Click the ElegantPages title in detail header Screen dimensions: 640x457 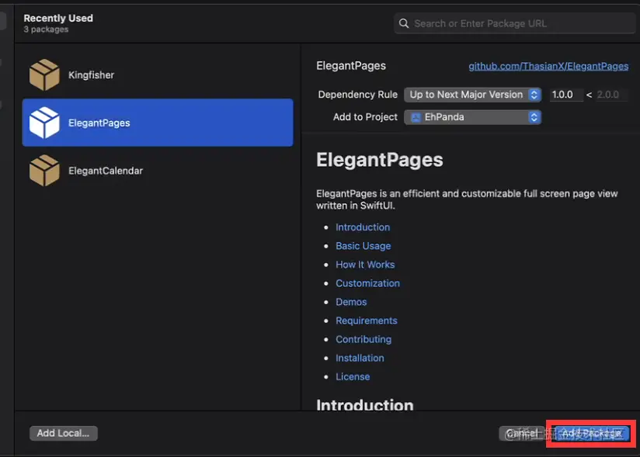(x=350, y=66)
